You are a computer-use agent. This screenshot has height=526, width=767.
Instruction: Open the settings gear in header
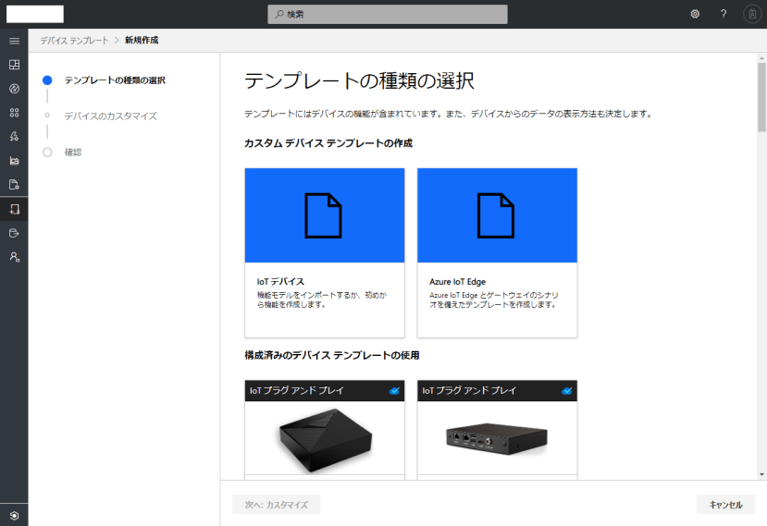point(695,14)
